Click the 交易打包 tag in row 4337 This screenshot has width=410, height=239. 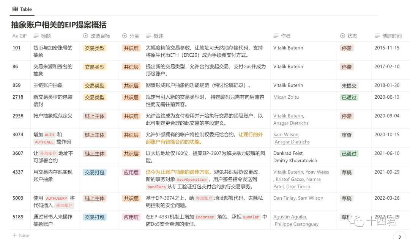click(95, 172)
